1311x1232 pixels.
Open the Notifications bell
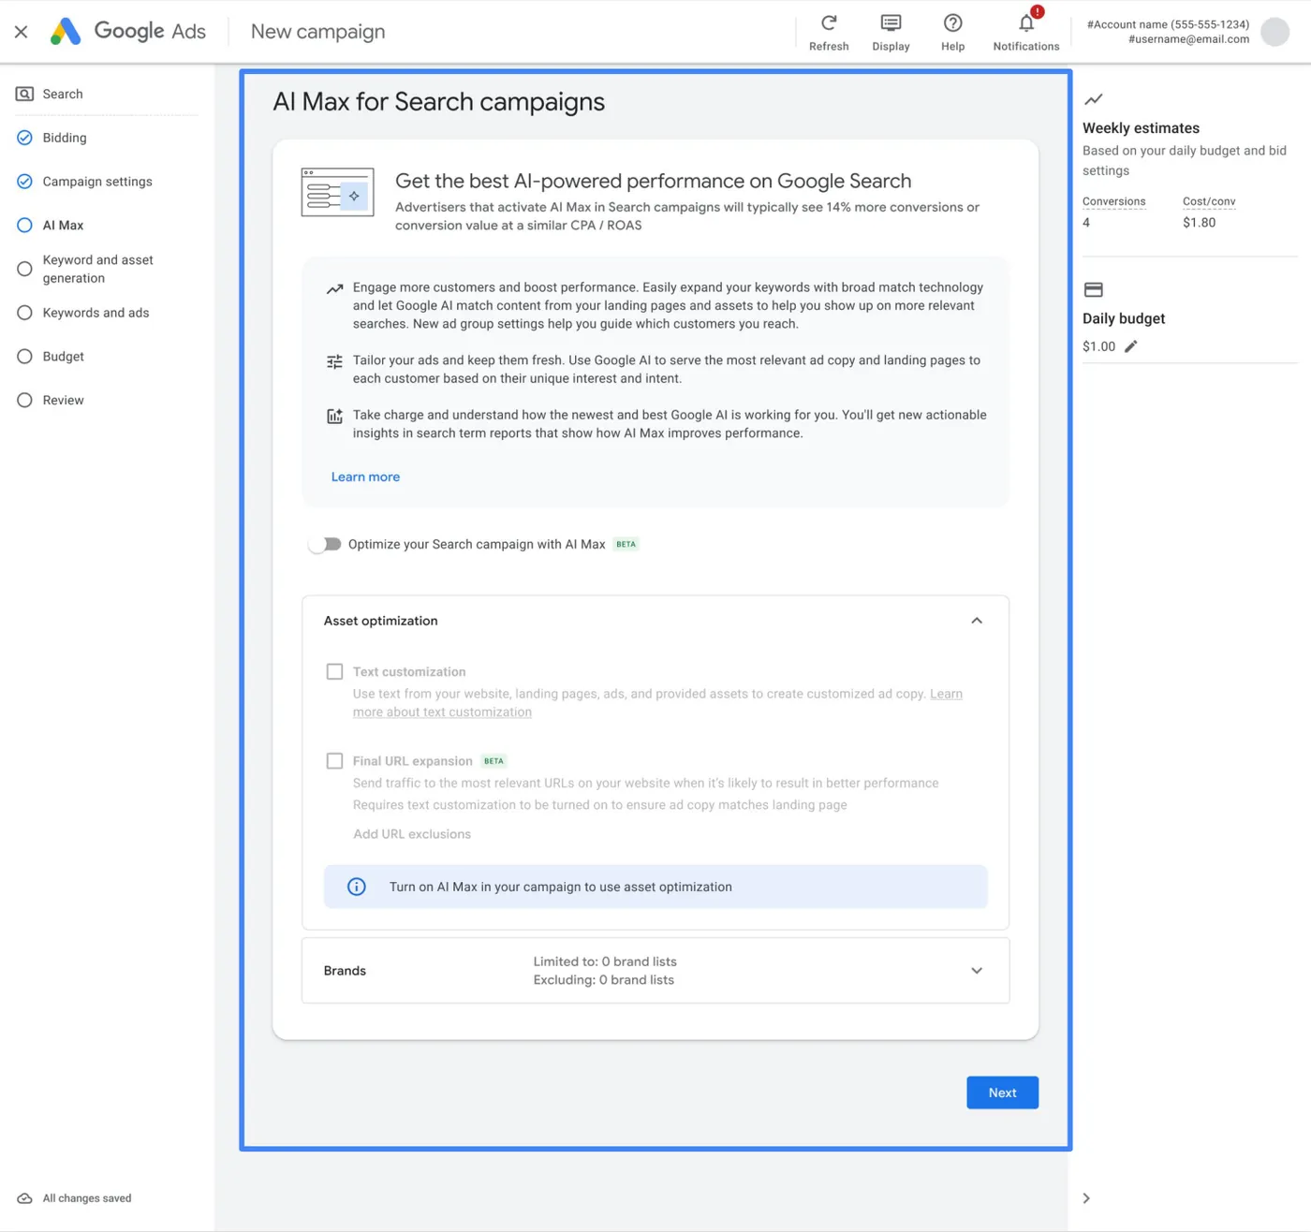1026,22
